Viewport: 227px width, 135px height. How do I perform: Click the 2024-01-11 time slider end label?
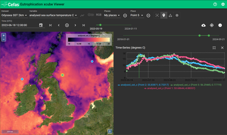point(131,29)
